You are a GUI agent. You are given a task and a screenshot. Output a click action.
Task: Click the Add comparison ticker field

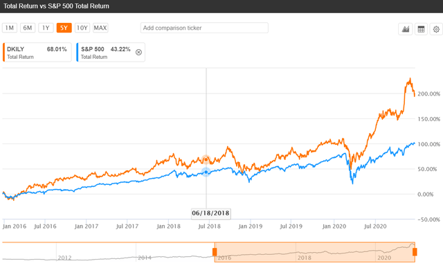[x=204, y=28]
